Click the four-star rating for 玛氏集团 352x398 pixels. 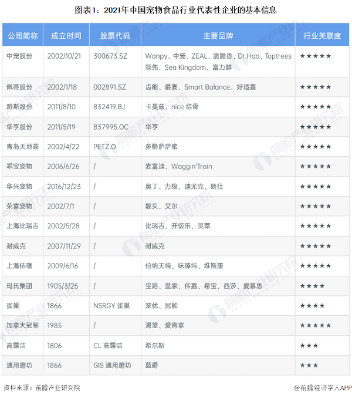coord(312,286)
